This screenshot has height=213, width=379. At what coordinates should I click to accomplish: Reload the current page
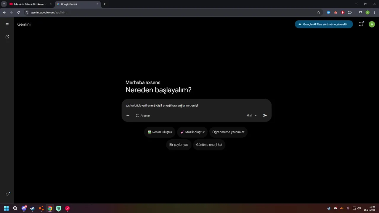(x=18, y=12)
